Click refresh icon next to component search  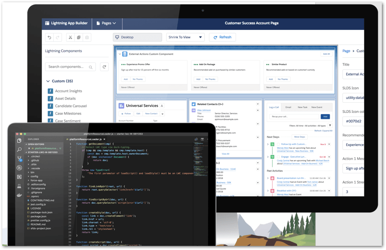point(104,67)
